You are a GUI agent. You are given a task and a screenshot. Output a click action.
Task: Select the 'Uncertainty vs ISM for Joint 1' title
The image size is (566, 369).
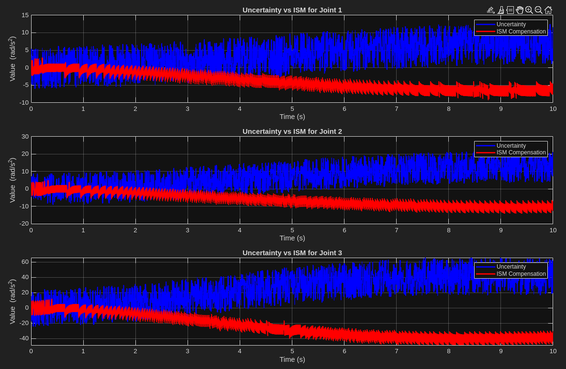(x=292, y=10)
